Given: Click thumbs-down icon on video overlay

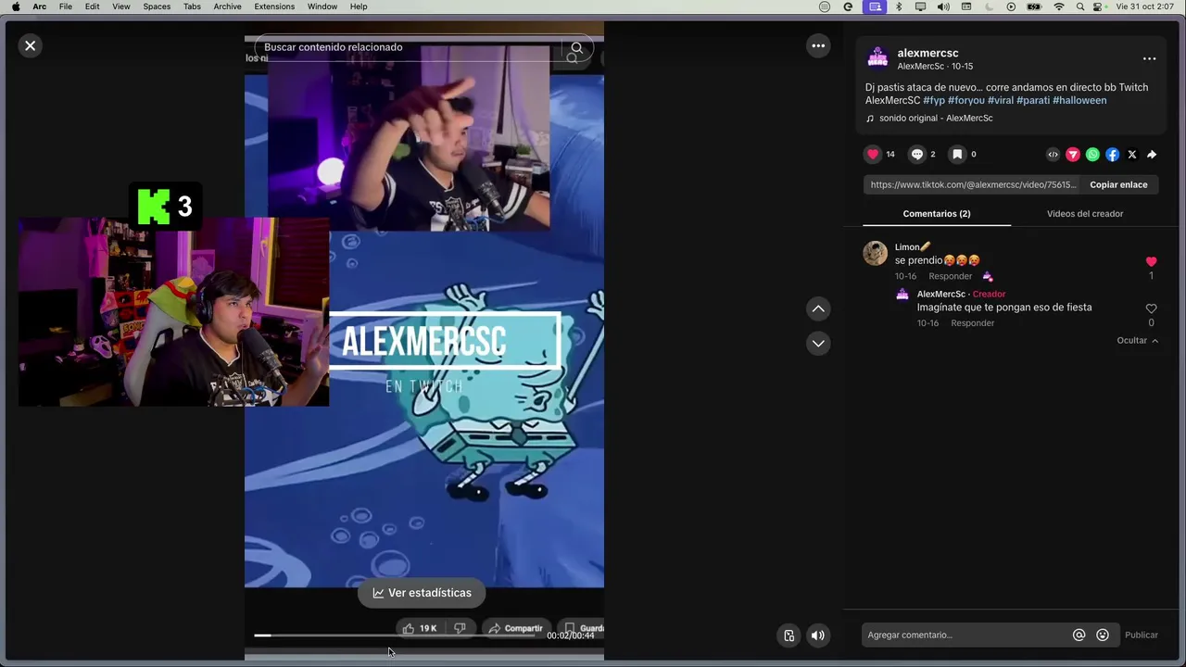Looking at the screenshot, I should [x=460, y=628].
